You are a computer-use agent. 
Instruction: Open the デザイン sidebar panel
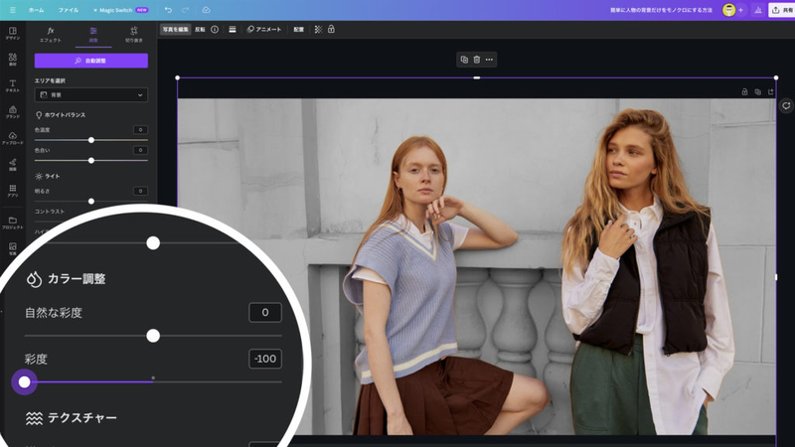pos(13,34)
